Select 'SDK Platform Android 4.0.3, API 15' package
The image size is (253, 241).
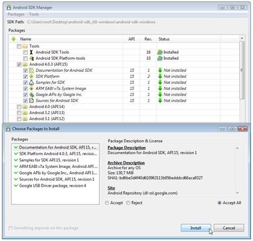tap(55, 154)
